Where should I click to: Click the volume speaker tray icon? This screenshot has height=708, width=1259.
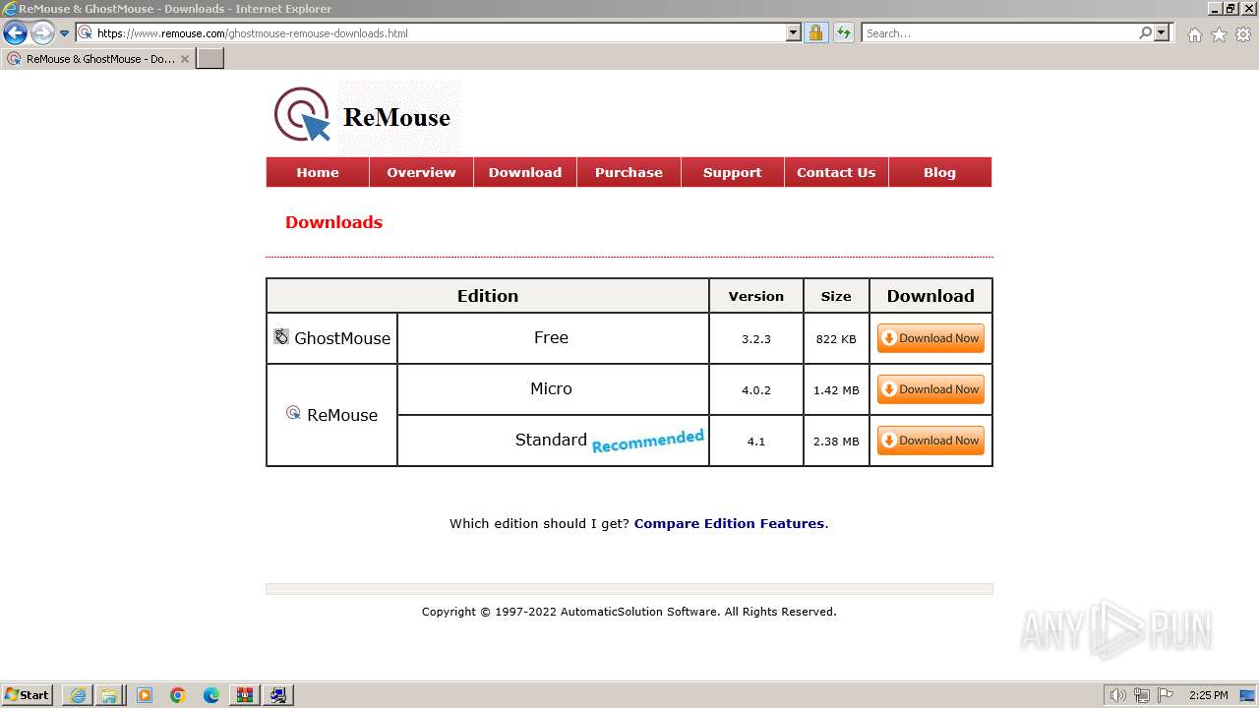coord(1118,695)
